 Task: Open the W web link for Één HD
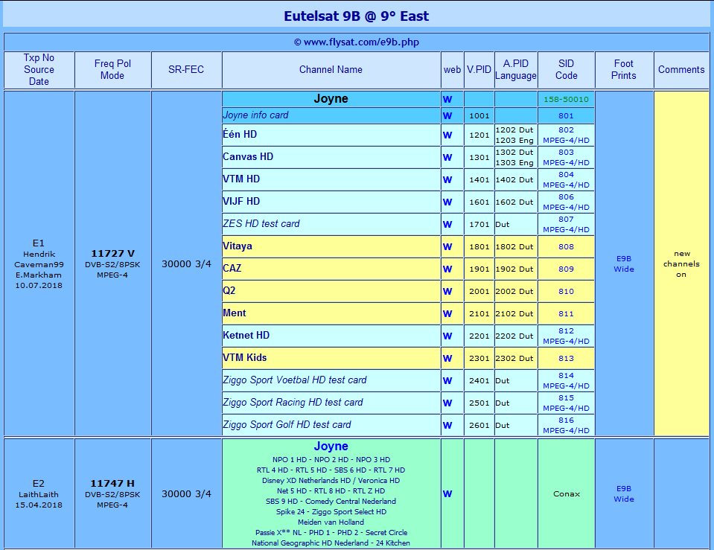click(x=447, y=135)
